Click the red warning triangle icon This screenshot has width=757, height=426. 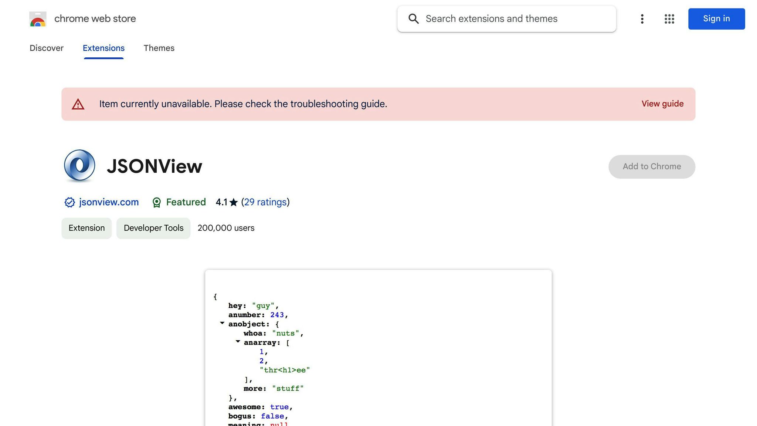pyautogui.click(x=78, y=104)
